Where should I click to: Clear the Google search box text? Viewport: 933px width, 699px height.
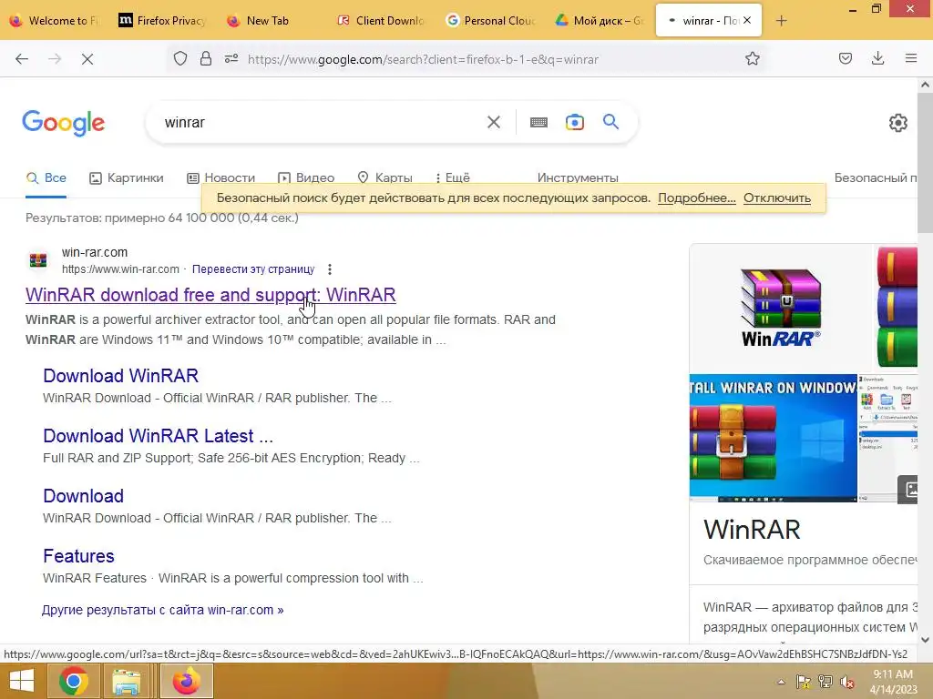point(494,123)
